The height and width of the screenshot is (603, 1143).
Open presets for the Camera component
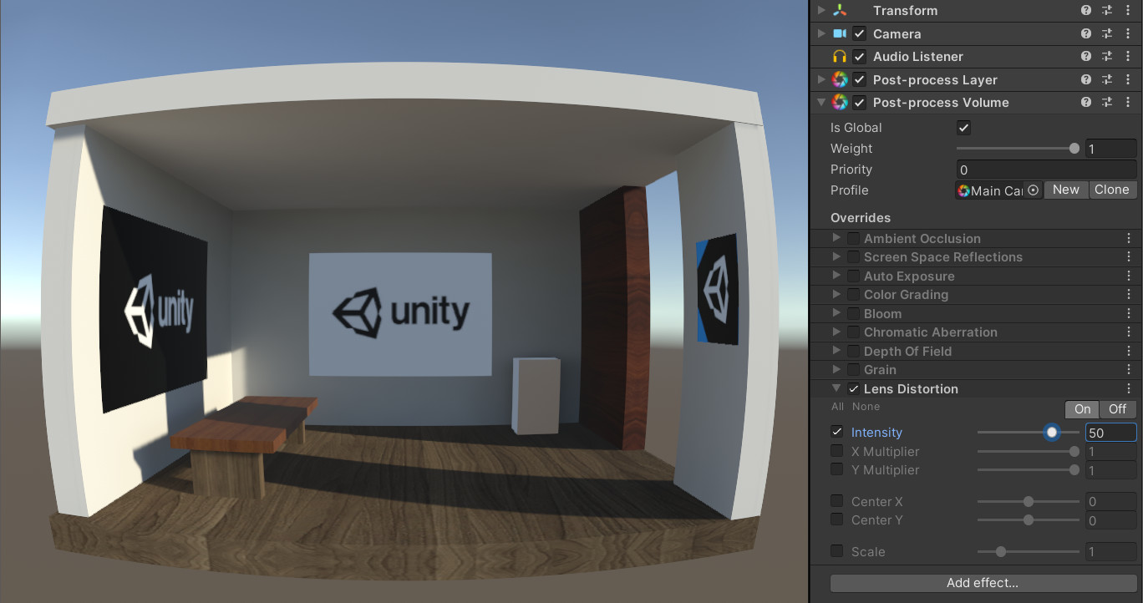pyautogui.click(x=1107, y=34)
